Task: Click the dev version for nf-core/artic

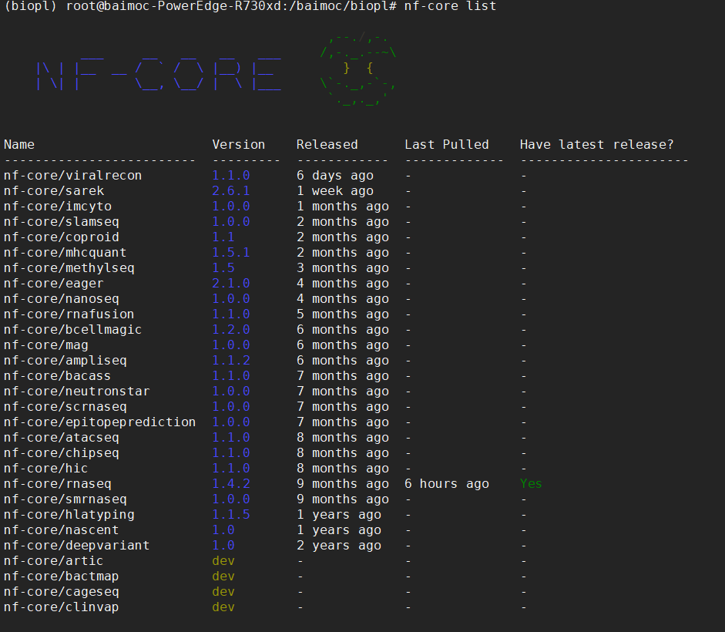Action: 223,561
